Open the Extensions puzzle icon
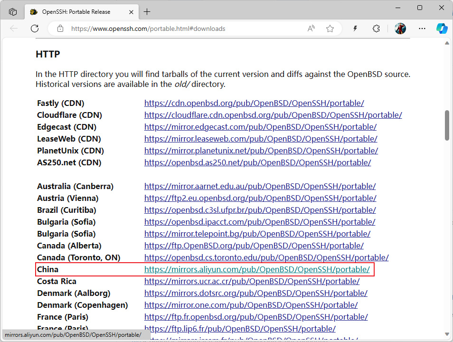This screenshot has width=453, height=342. (x=376, y=28)
